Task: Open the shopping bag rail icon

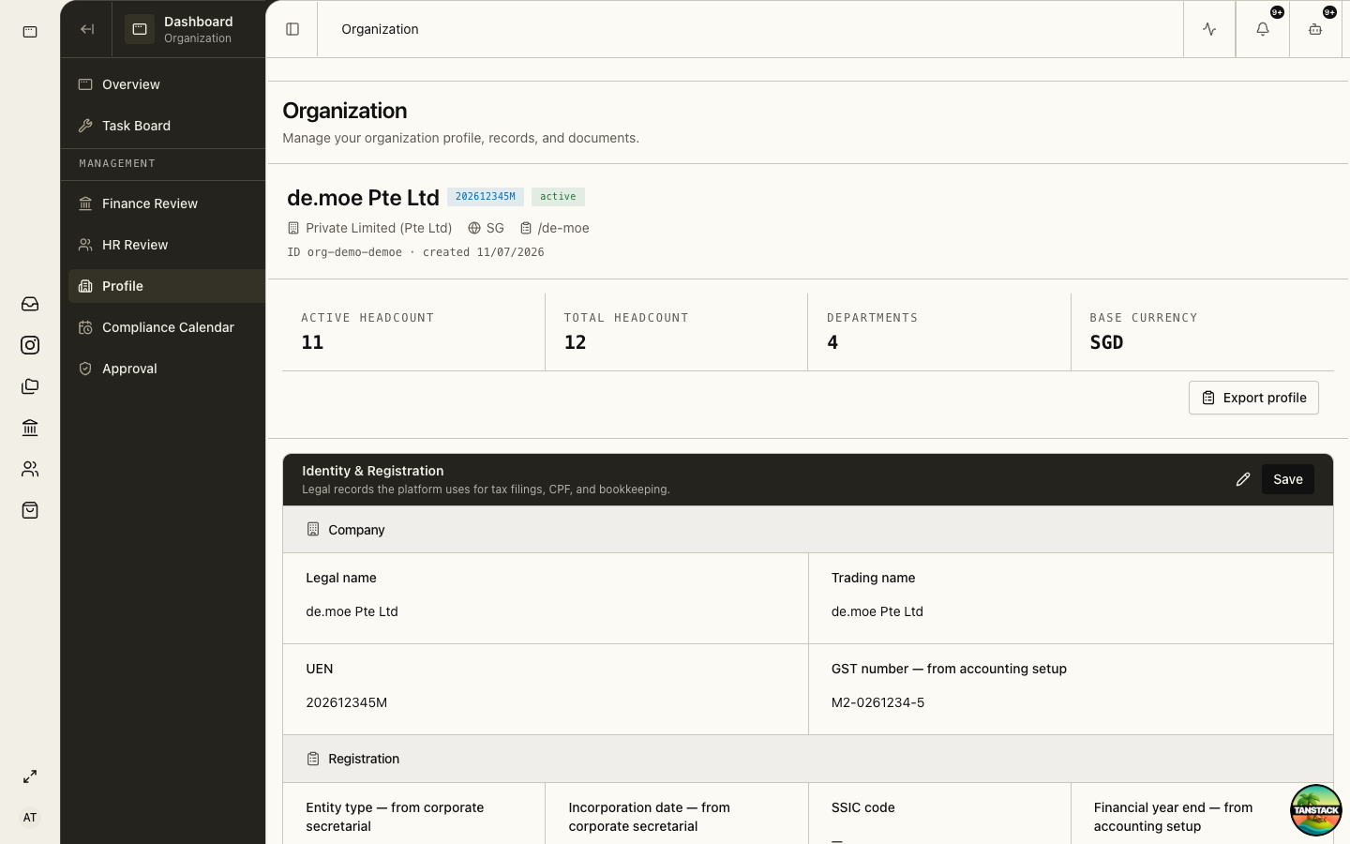Action: click(x=30, y=510)
